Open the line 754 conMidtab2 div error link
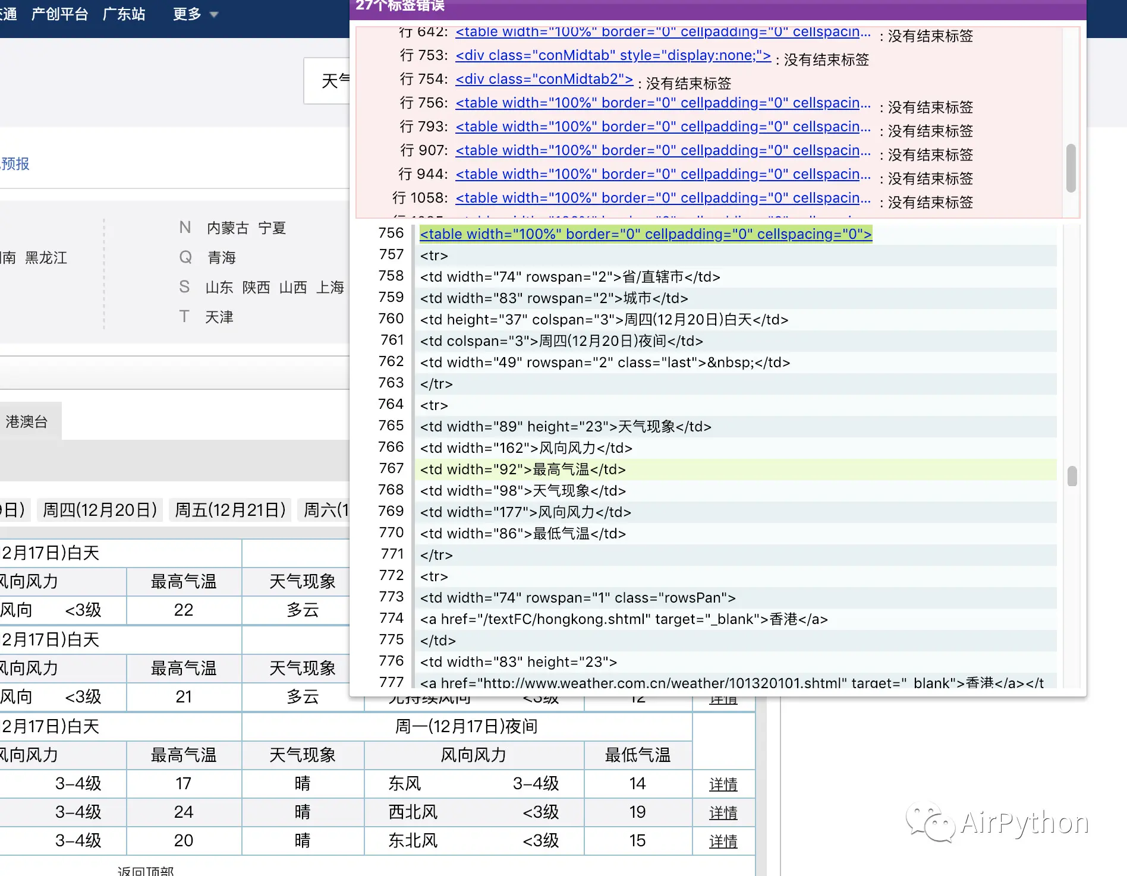 tap(544, 79)
